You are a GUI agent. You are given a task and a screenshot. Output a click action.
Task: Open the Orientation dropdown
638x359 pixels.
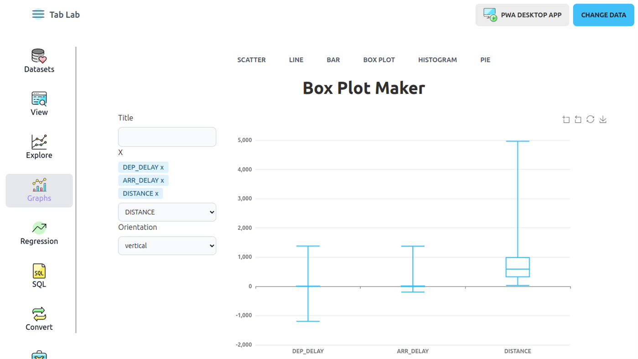coord(167,246)
